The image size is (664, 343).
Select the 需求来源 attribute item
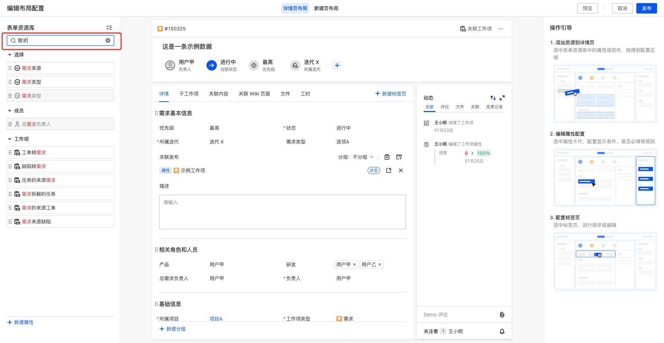(x=61, y=68)
